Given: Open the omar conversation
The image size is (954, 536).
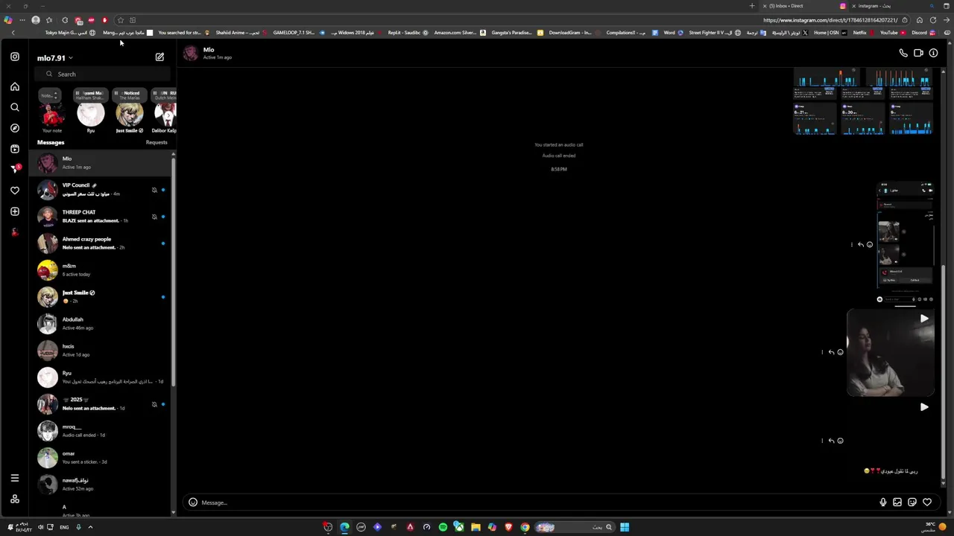Looking at the screenshot, I should (x=100, y=458).
